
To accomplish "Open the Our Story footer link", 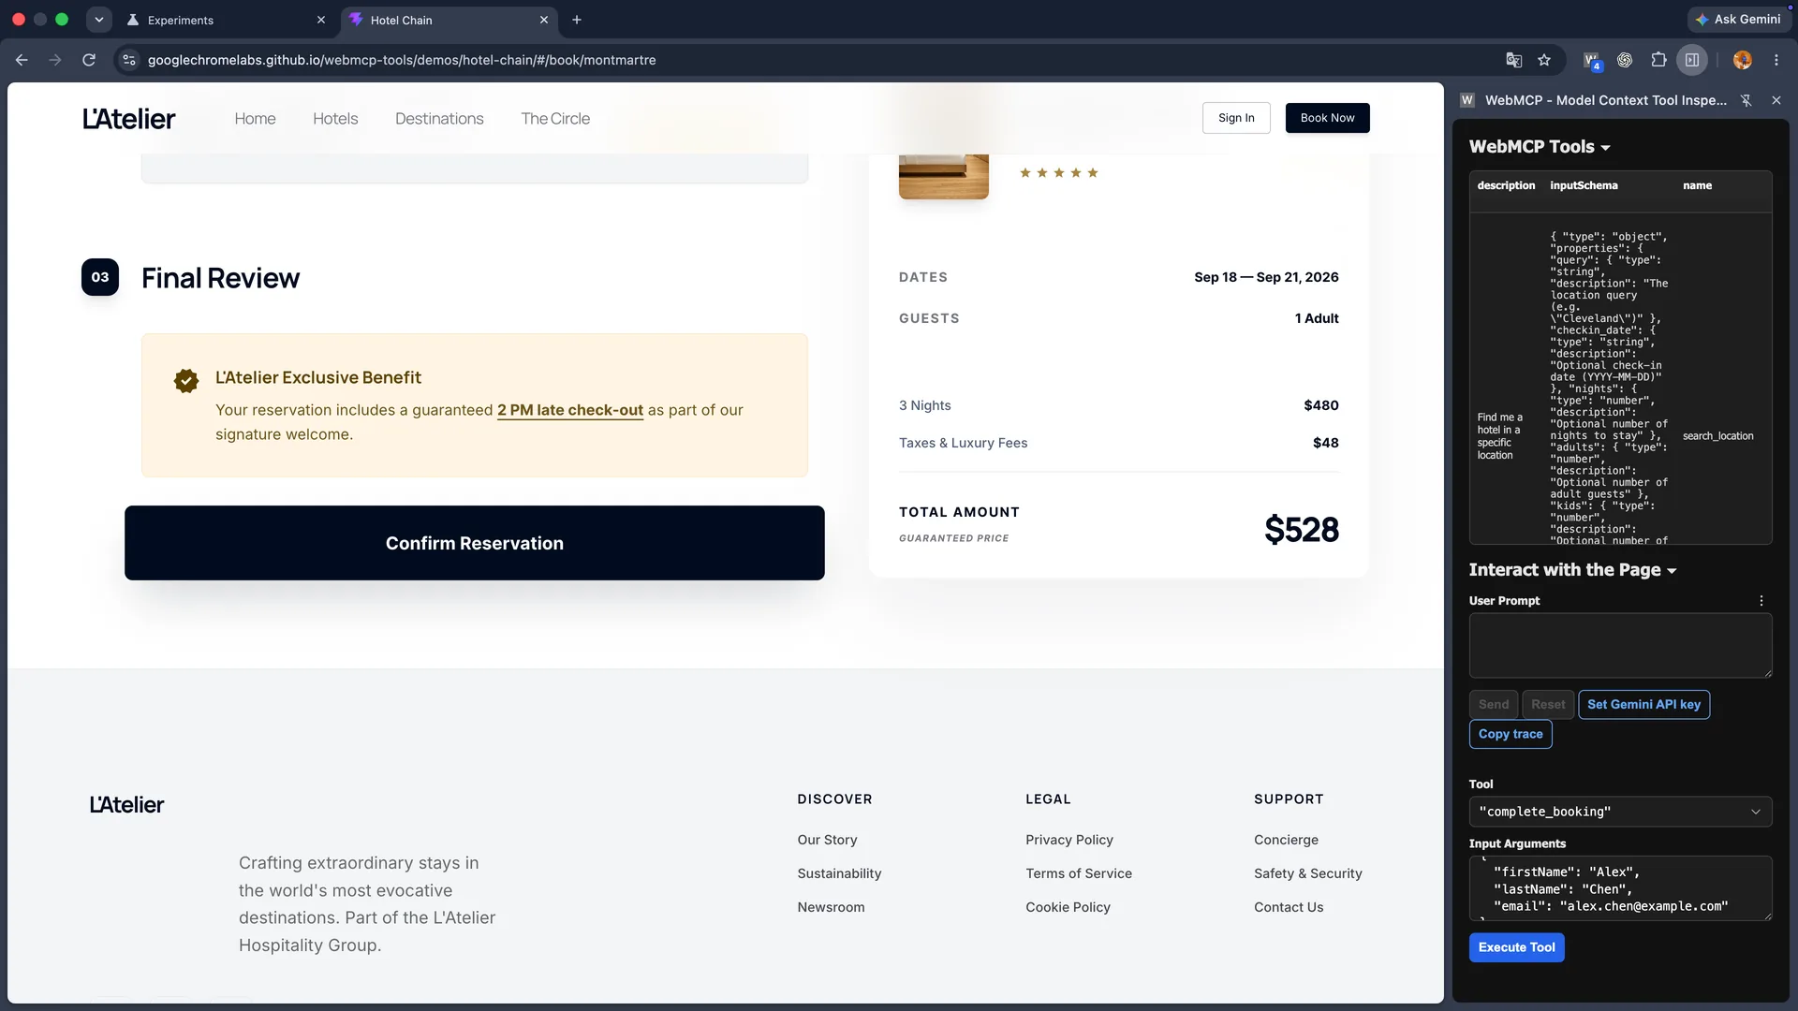I will click(x=827, y=840).
